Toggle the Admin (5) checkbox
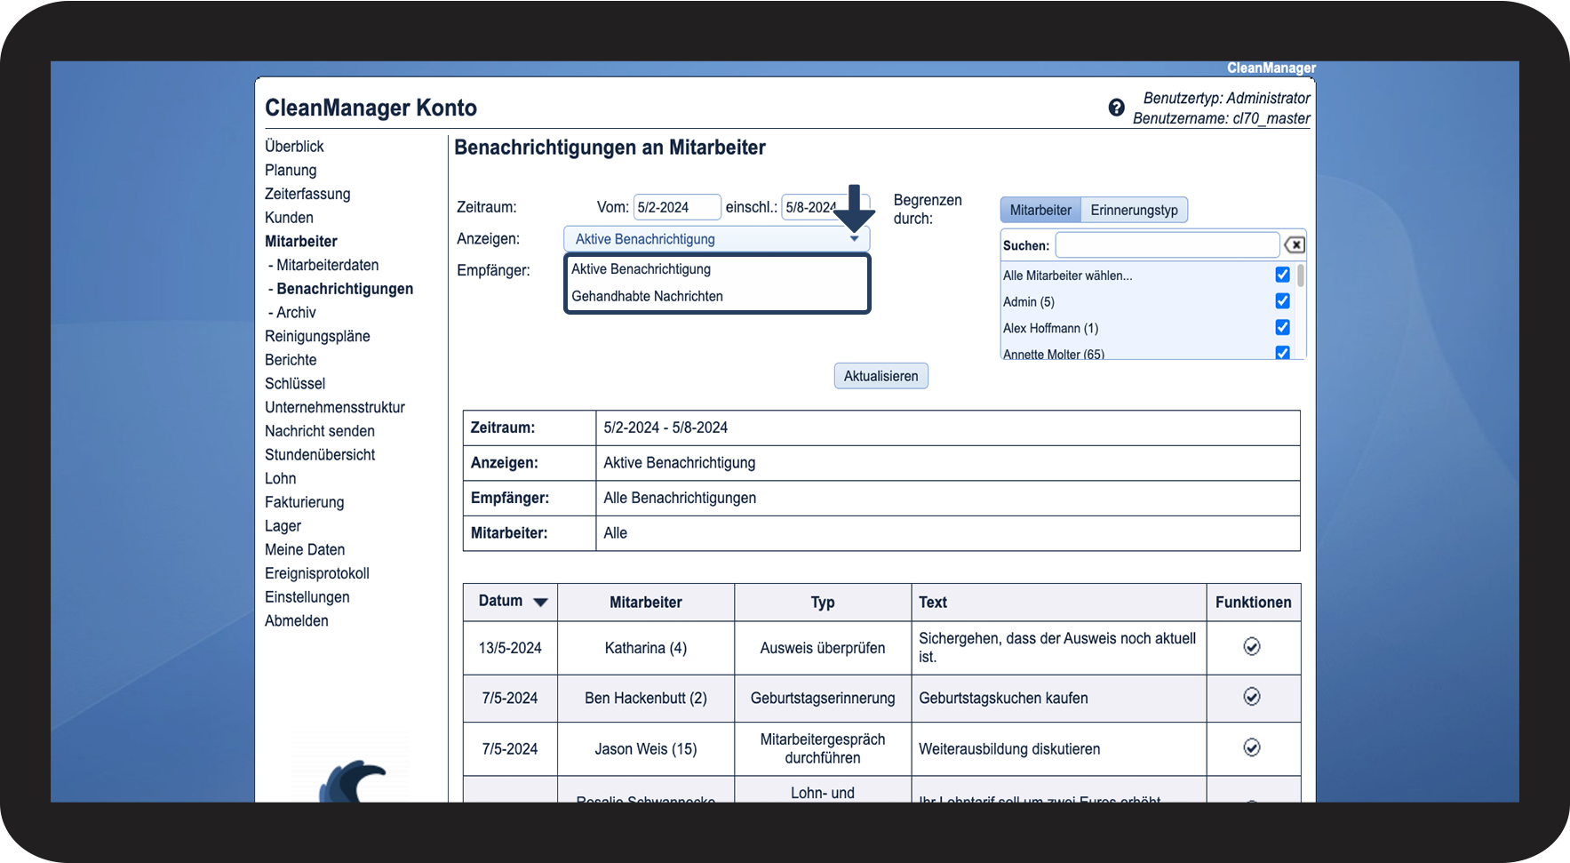 point(1282,300)
